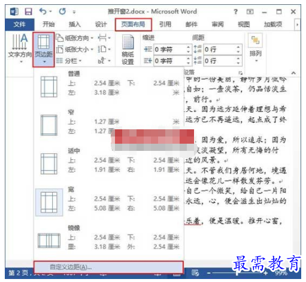Viewport: 306px width, 282px height.
Task: Click zoom out minus button
Action: tap(208, 273)
